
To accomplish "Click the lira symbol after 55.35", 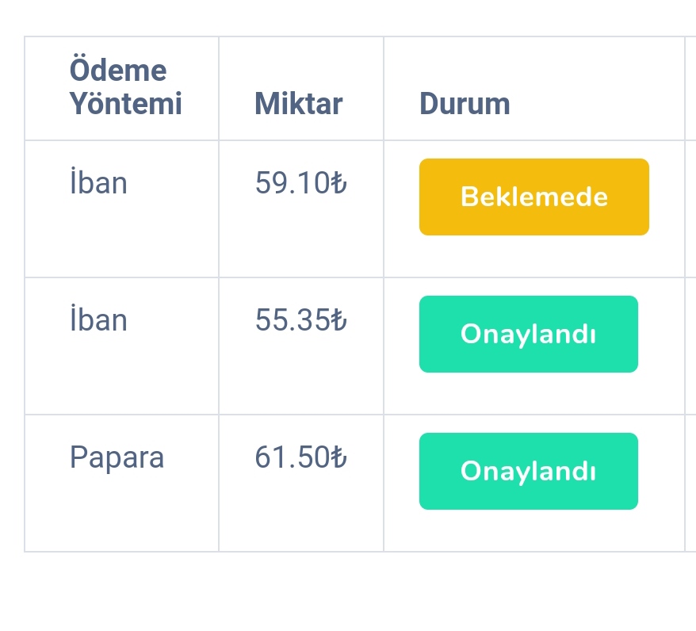I will (x=338, y=319).
